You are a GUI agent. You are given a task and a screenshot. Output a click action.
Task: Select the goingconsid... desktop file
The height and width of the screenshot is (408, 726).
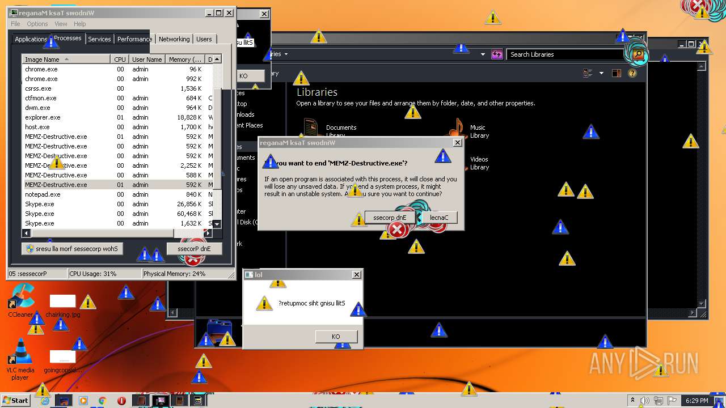62,362
